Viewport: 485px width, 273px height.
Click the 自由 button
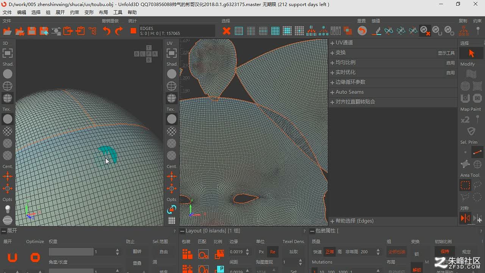(x=163, y=251)
